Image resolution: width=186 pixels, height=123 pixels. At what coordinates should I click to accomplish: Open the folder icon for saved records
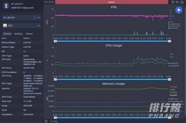click(x=177, y=2)
